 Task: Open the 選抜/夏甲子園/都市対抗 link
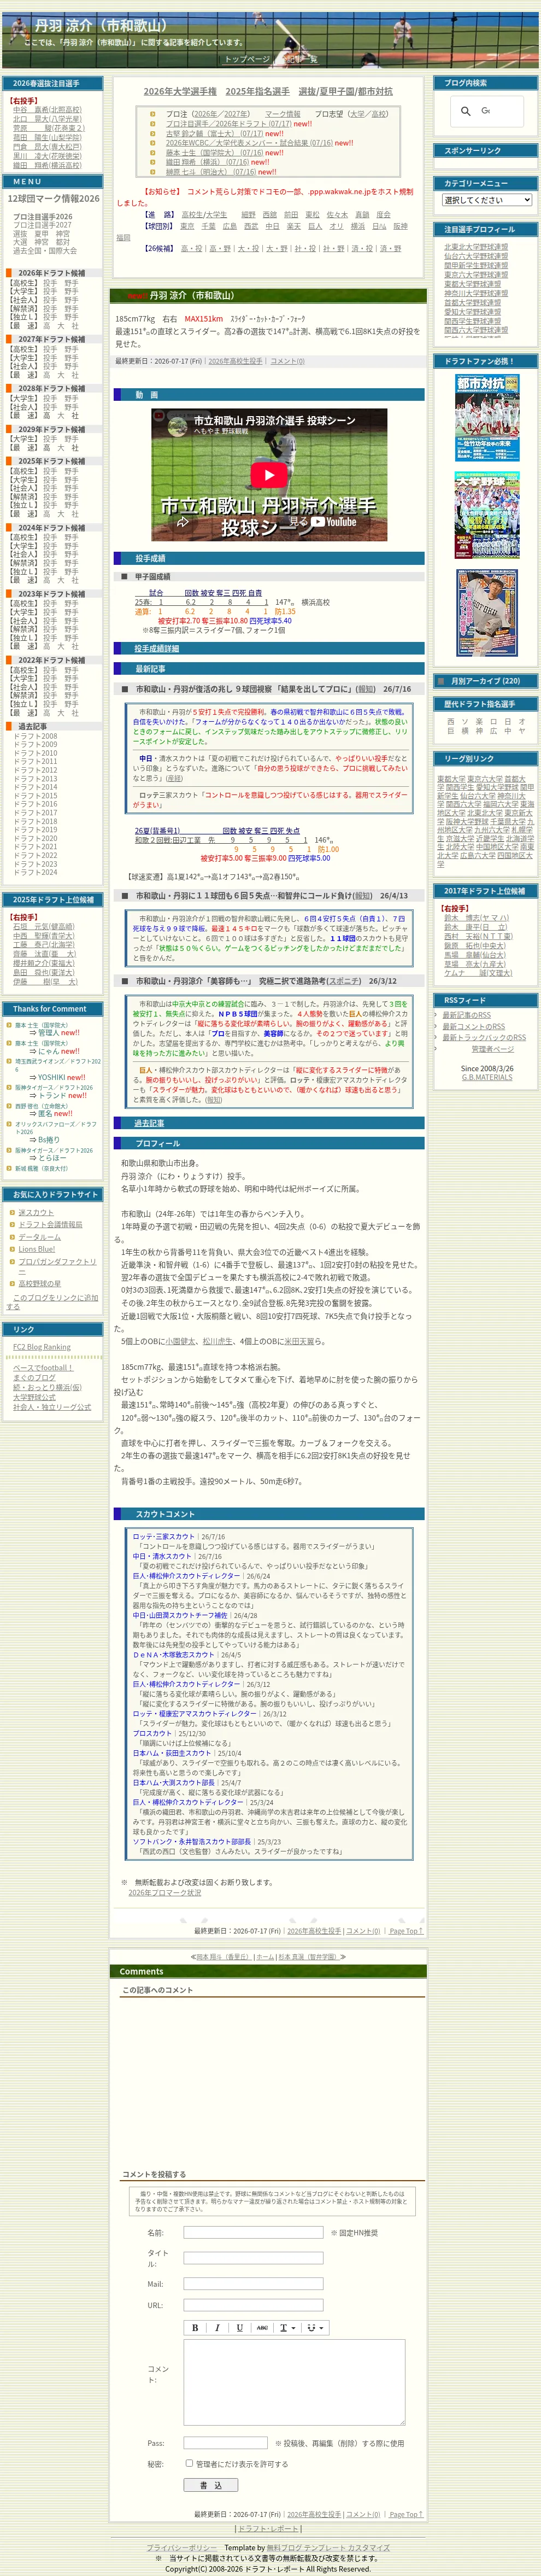pos(346,91)
